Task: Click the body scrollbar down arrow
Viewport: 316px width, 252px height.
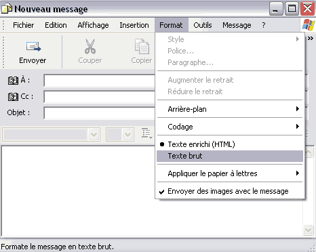Action: tap(308, 230)
